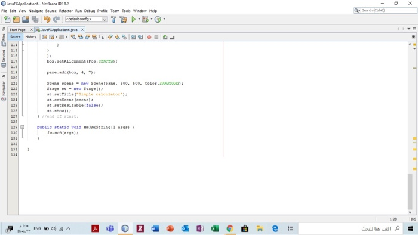Click the Open Project toolbar icon
Image resolution: width=418 pixels, height=235 pixels.
click(x=26, y=19)
